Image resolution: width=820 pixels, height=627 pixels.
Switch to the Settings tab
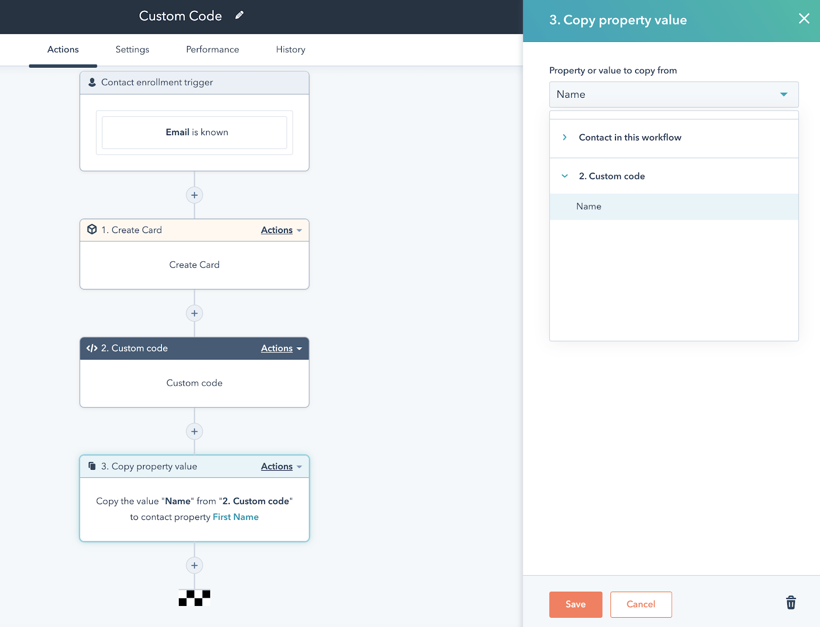pyautogui.click(x=132, y=49)
